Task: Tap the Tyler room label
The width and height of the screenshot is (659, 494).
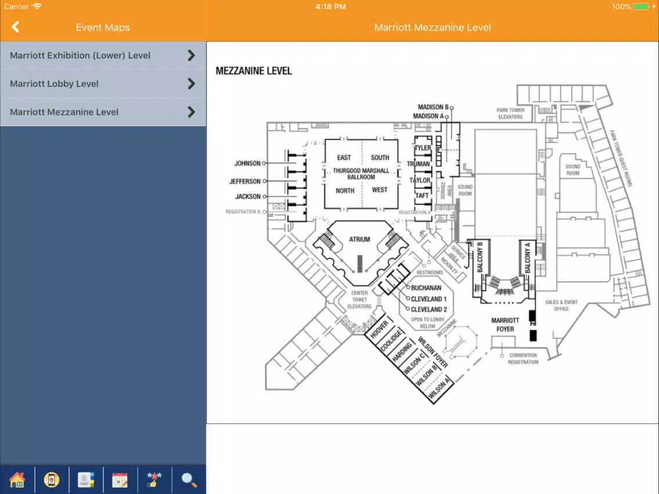Action: click(423, 148)
